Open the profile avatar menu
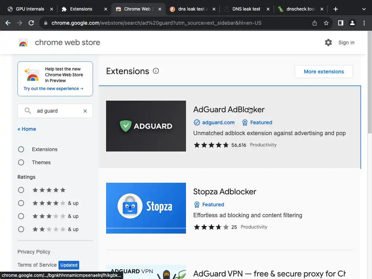Image resolution: width=372 pixels, height=279 pixels. pyautogui.click(x=352, y=23)
